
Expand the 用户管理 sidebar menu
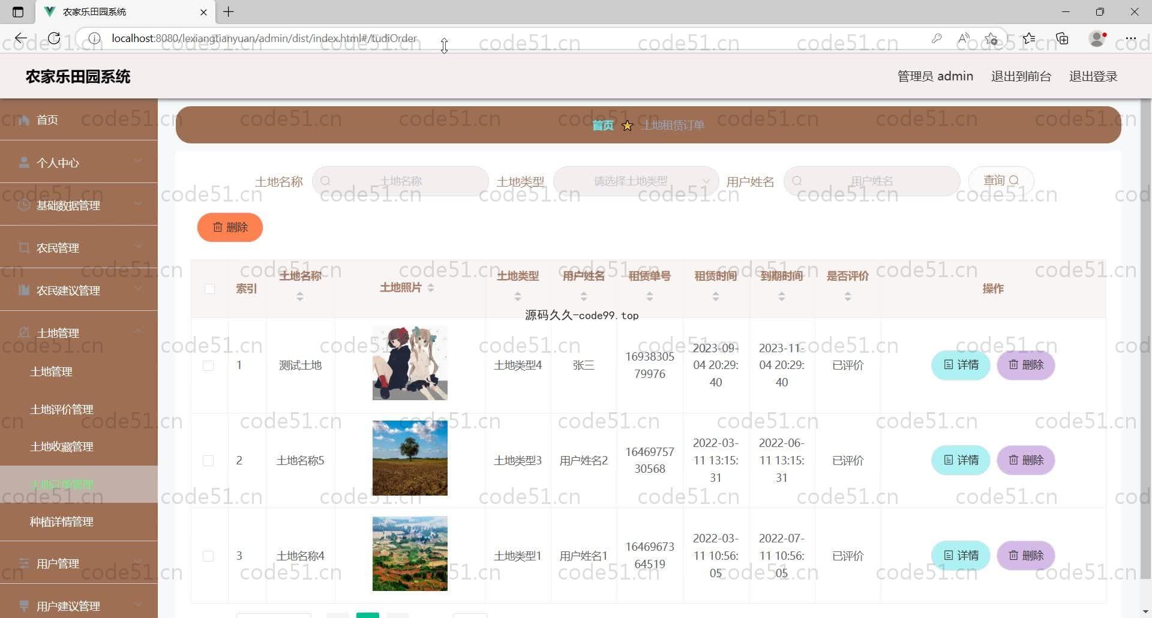coord(79,563)
